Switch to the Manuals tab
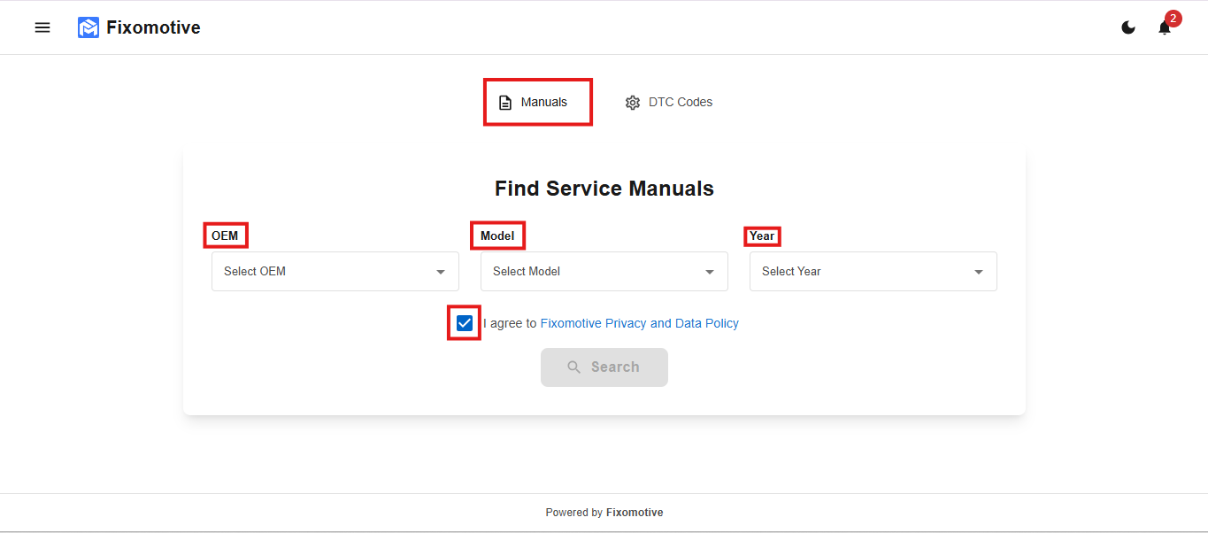The width and height of the screenshot is (1208, 533). click(543, 102)
